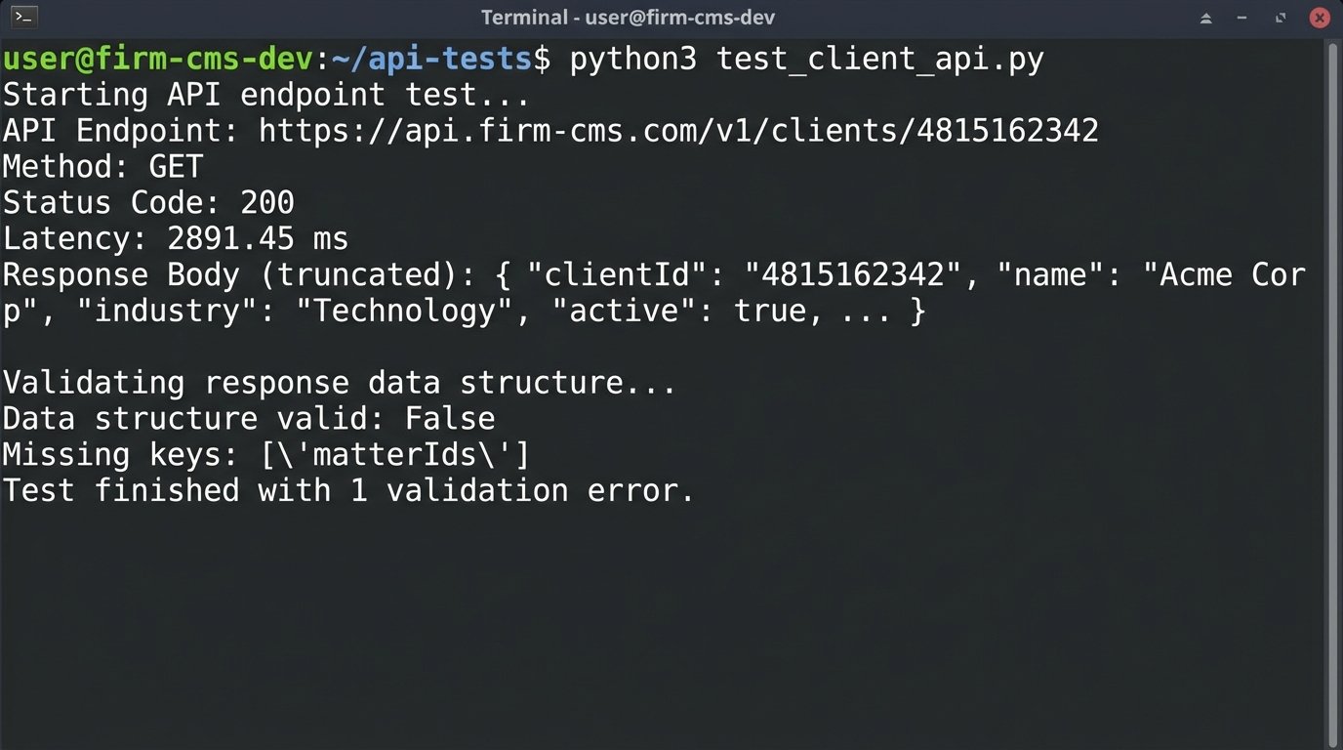1343x750 pixels.
Task: Click the terminal icon in the title bar
Action: [24, 18]
